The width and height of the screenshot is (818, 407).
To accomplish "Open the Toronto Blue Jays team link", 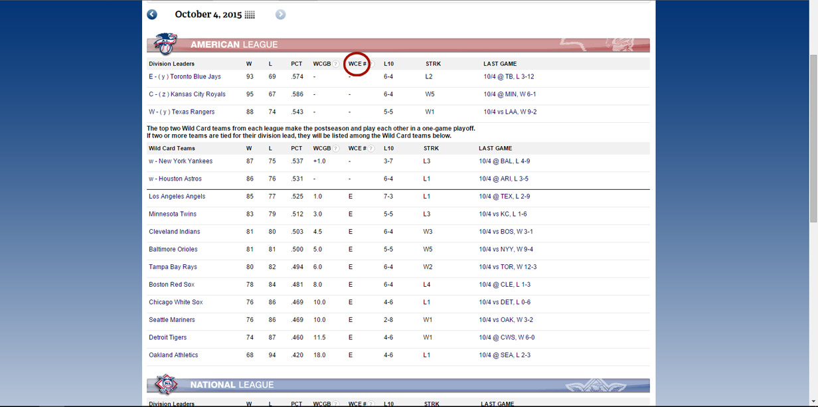I will [x=196, y=77].
